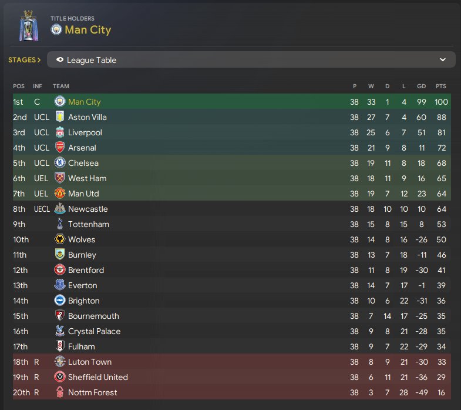
Task: Click Newcastle team name link
Action: tap(88, 209)
